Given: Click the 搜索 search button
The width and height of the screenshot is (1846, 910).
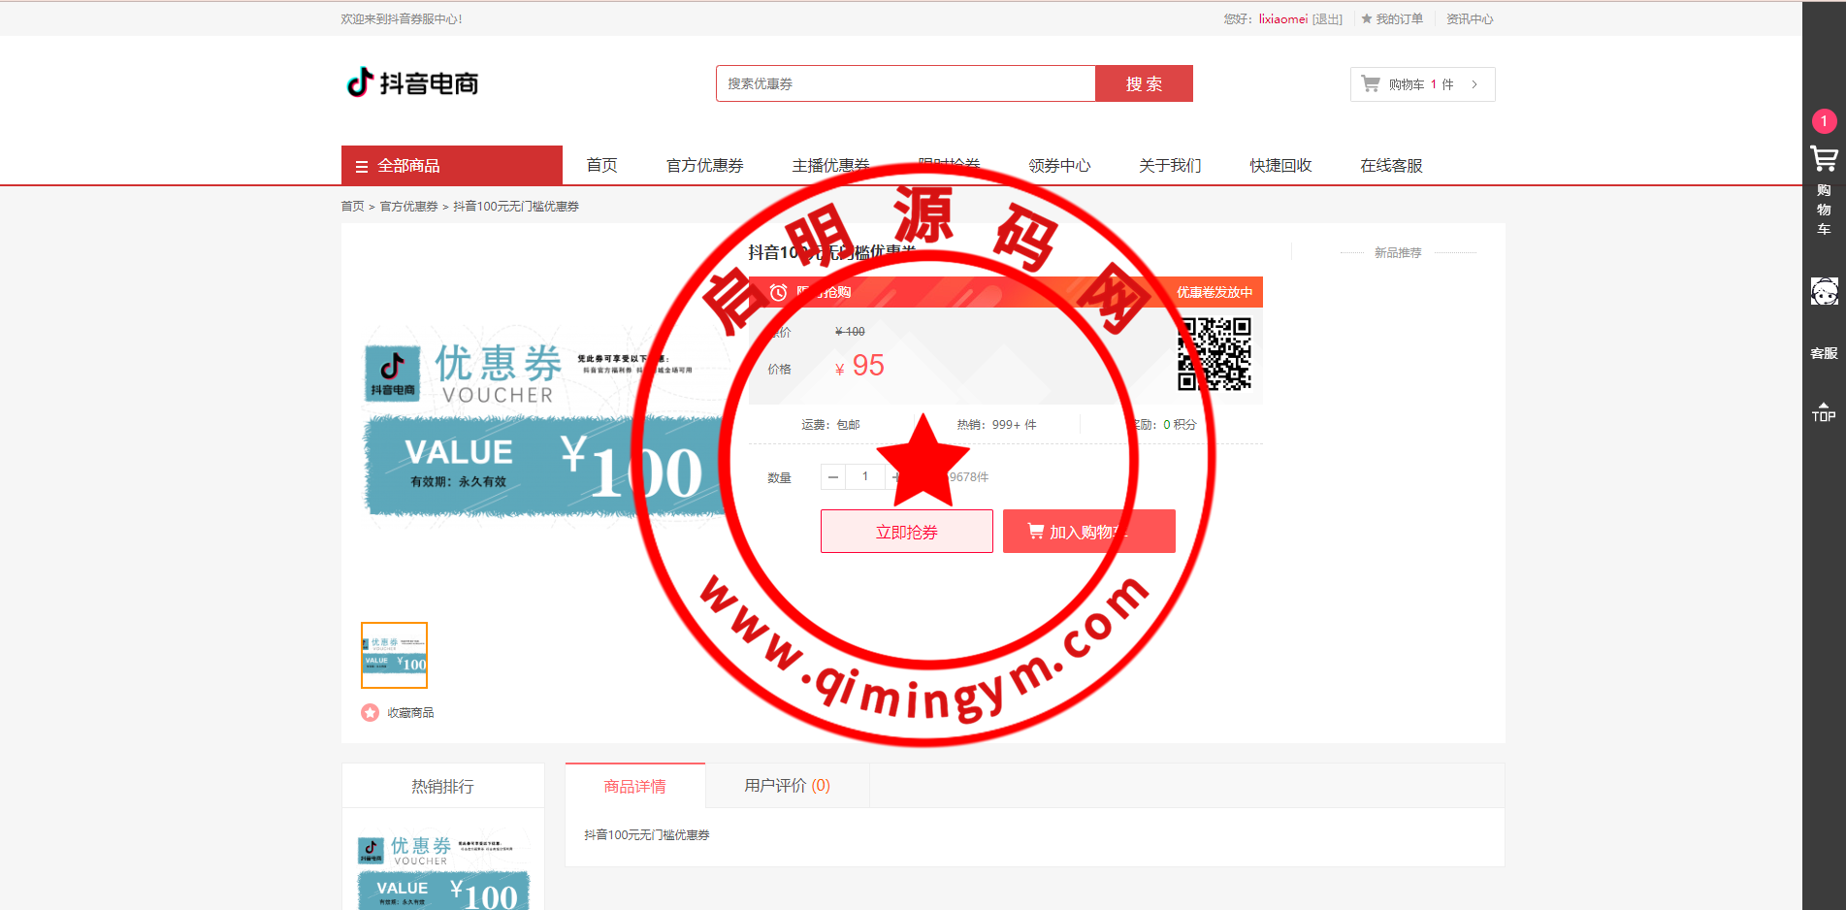Looking at the screenshot, I should pos(1144,84).
